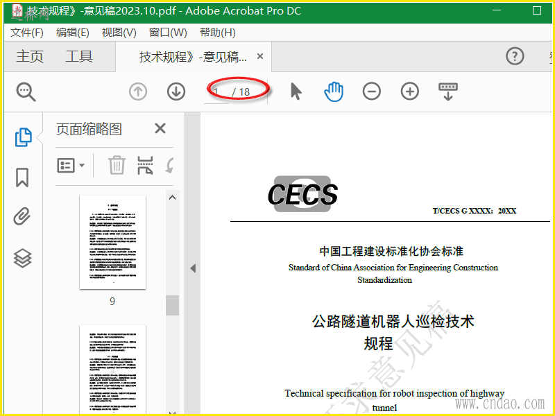This screenshot has width=555, height=416.
Task: Click the page number input field
Action: coord(216,92)
